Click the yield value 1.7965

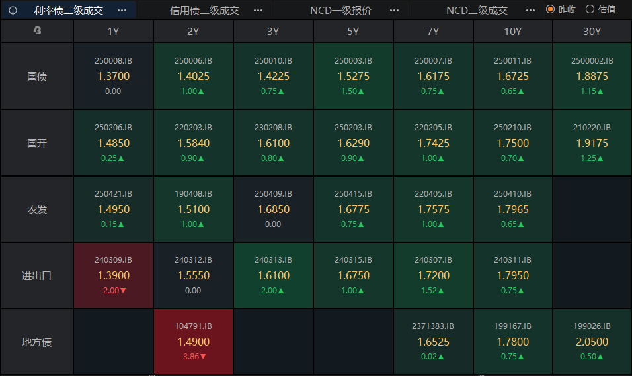click(x=513, y=209)
